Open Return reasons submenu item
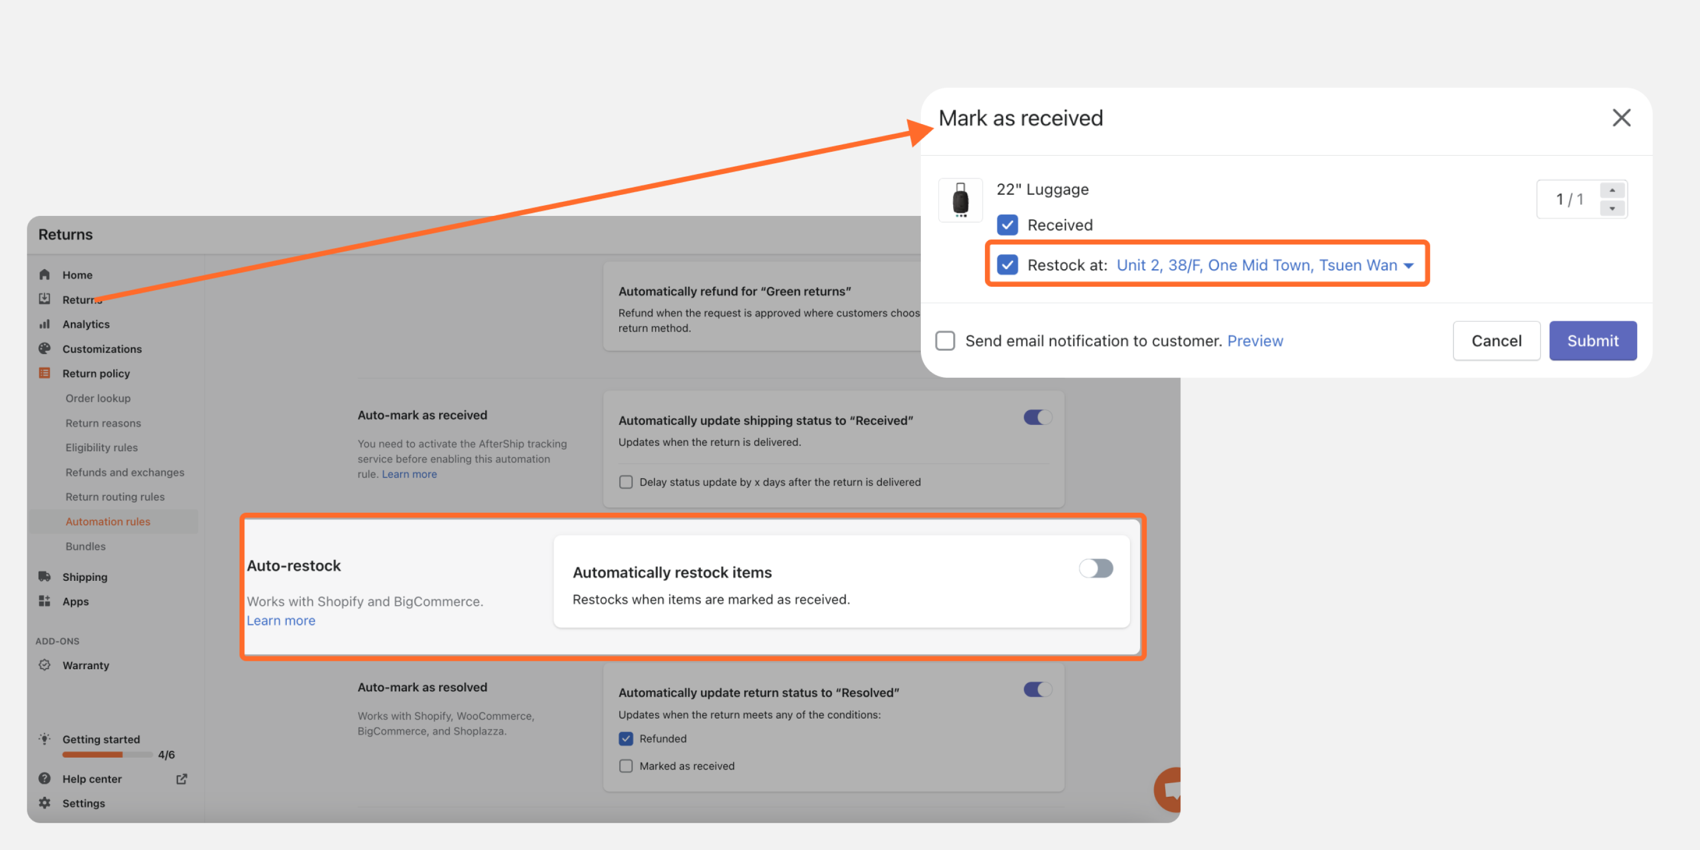This screenshot has height=850, width=1700. click(103, 423)
